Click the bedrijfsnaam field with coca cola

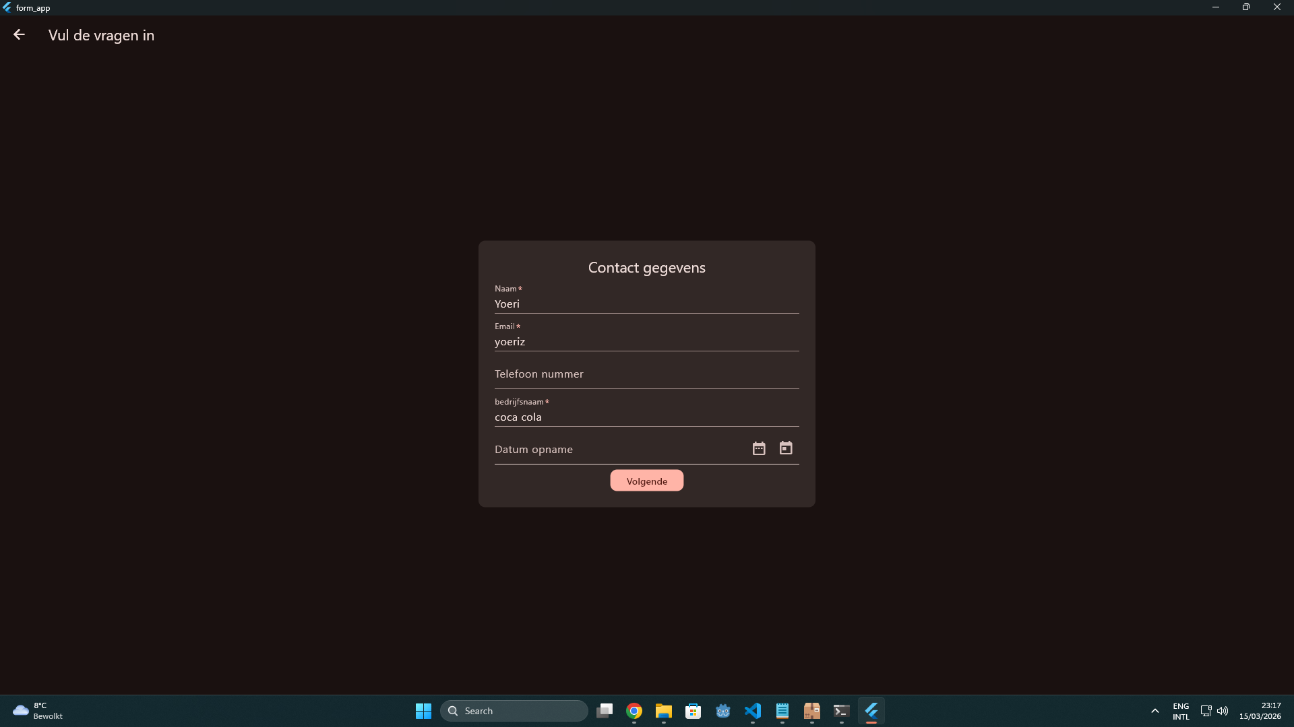pyautogui.click(x=646, y=417)
